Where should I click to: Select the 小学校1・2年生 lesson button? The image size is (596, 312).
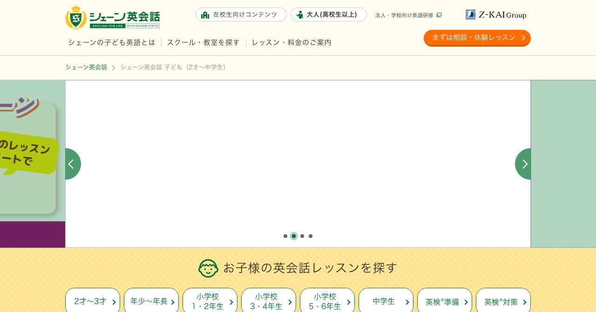click(210, 300)
